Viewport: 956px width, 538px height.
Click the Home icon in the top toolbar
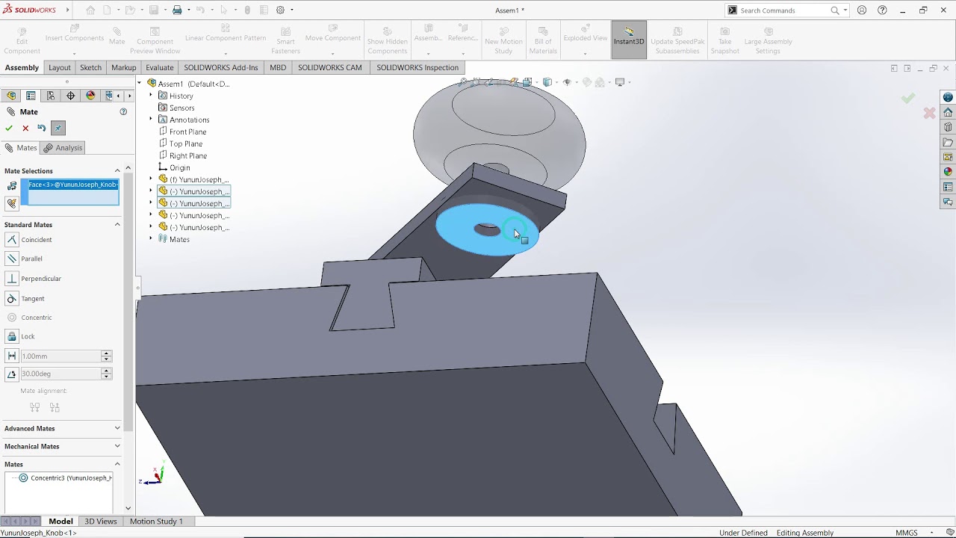tap(90, 10)
